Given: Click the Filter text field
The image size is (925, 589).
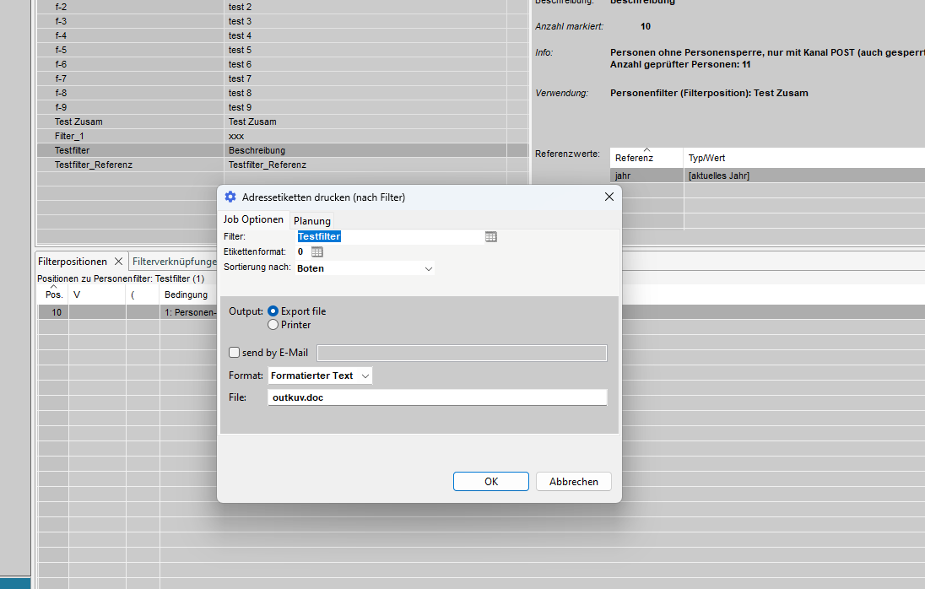Looking at the screenshot, I should tap(388, 237).
